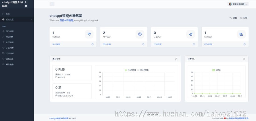256x121 pixels.
Task: Refresh the left statistics panel
Action: [x=176, y=59]
